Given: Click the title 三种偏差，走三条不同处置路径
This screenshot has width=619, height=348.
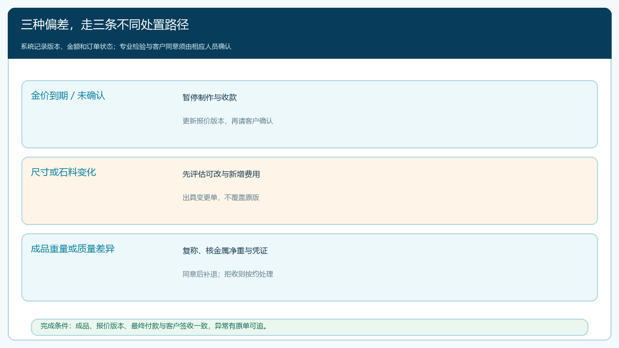Looking at the screenshot, I should click(x=105, y=25).
